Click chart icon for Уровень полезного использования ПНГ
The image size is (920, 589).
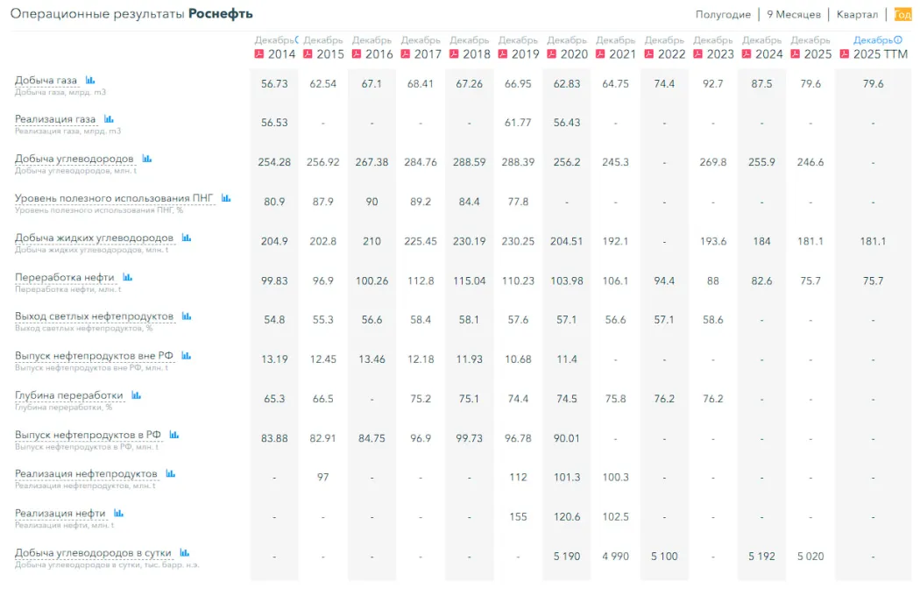(226, 198)
